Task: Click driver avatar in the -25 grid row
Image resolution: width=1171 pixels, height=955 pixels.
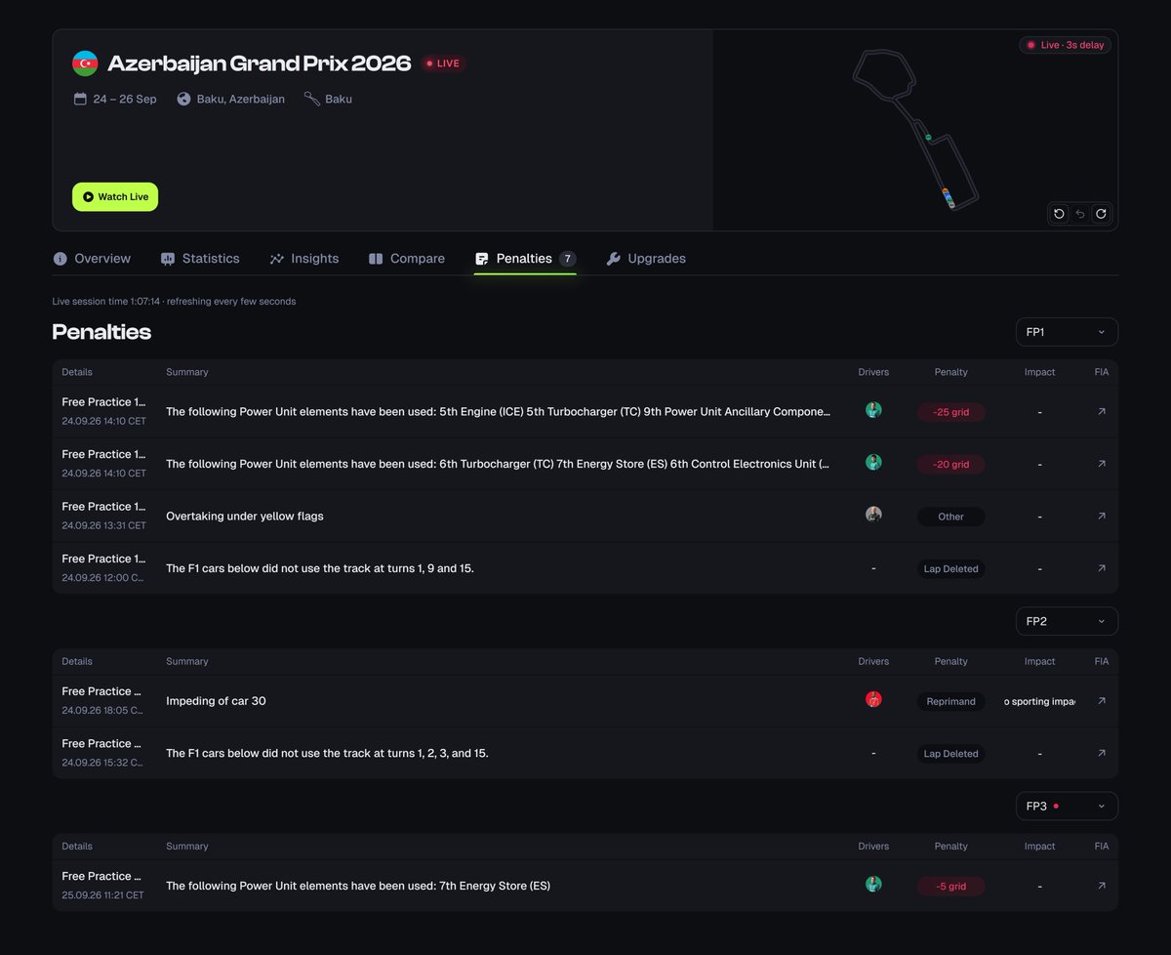Action: click(873, 410)
